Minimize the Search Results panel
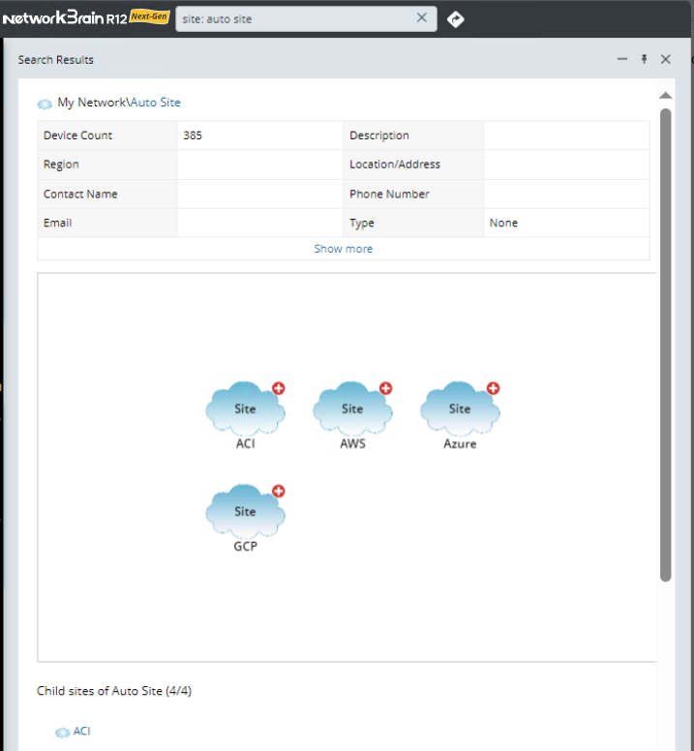This screenshot has width=694, height=751. [622, 59]
